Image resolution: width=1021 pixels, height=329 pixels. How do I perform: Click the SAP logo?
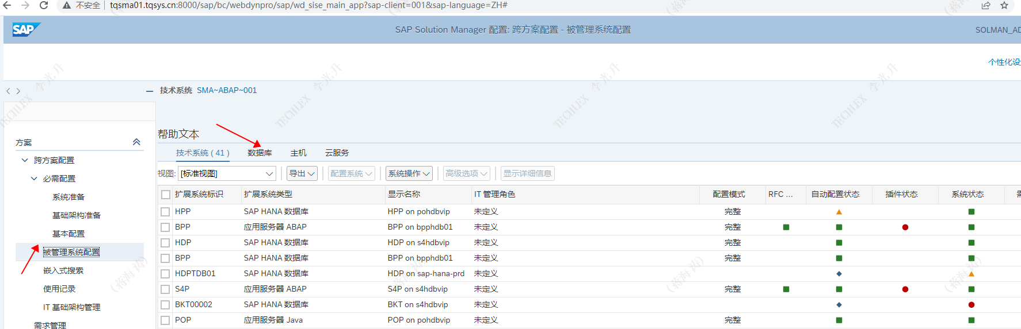click(x=26, y=29)
